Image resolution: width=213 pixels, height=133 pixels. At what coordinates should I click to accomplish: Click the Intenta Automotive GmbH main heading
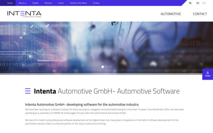tap(106, 91)
